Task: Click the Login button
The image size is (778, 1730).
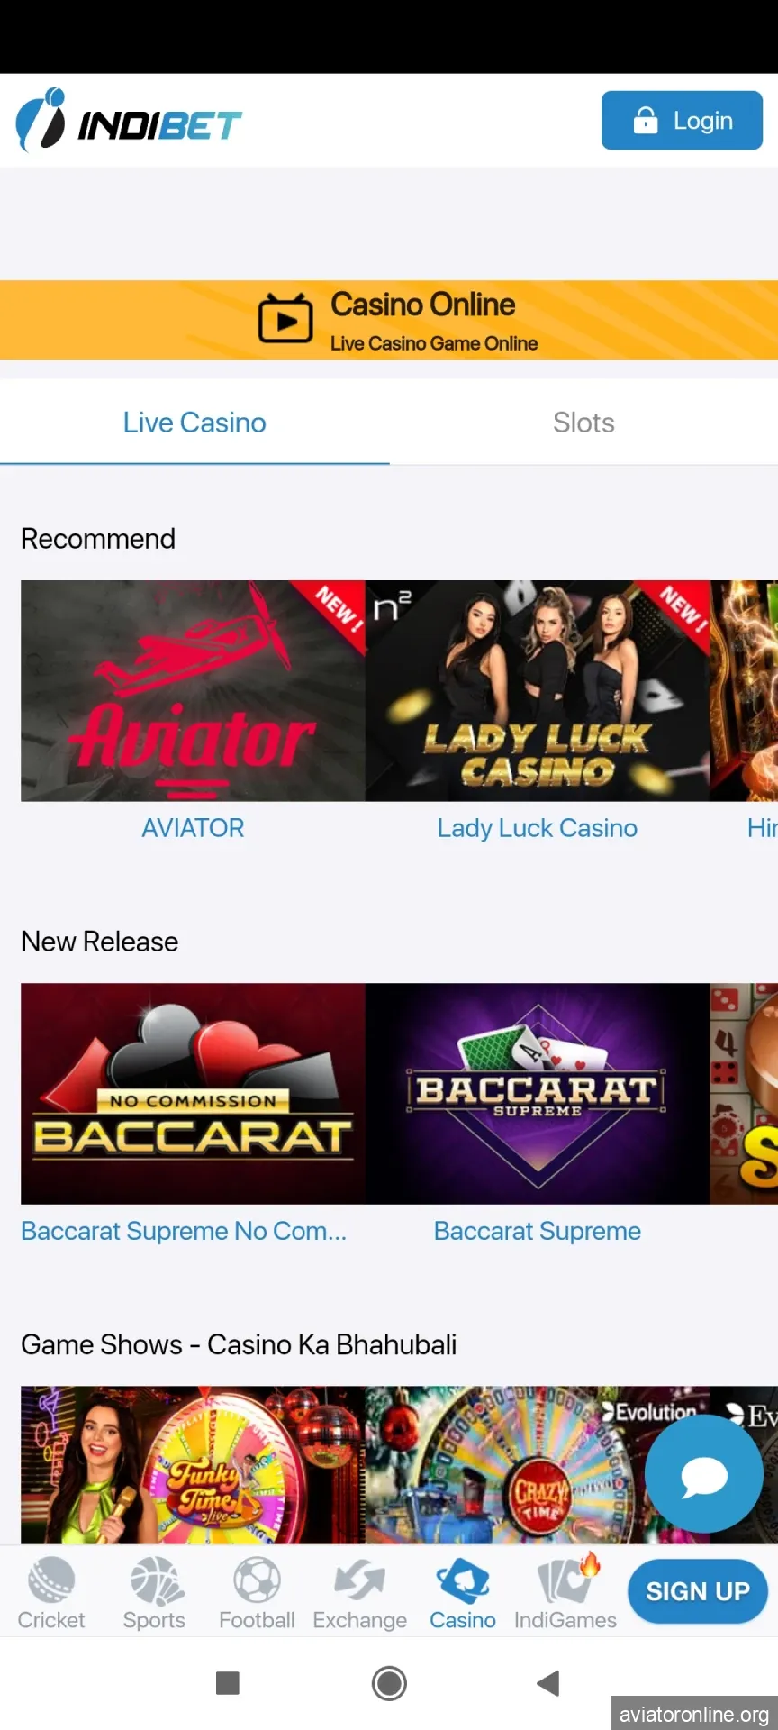Action: 682,120
